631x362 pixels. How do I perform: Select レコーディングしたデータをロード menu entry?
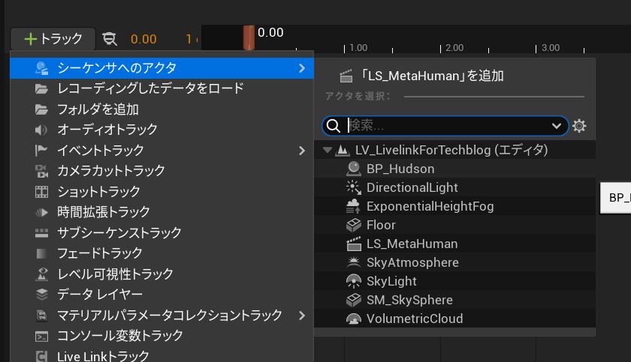(150, 88)
